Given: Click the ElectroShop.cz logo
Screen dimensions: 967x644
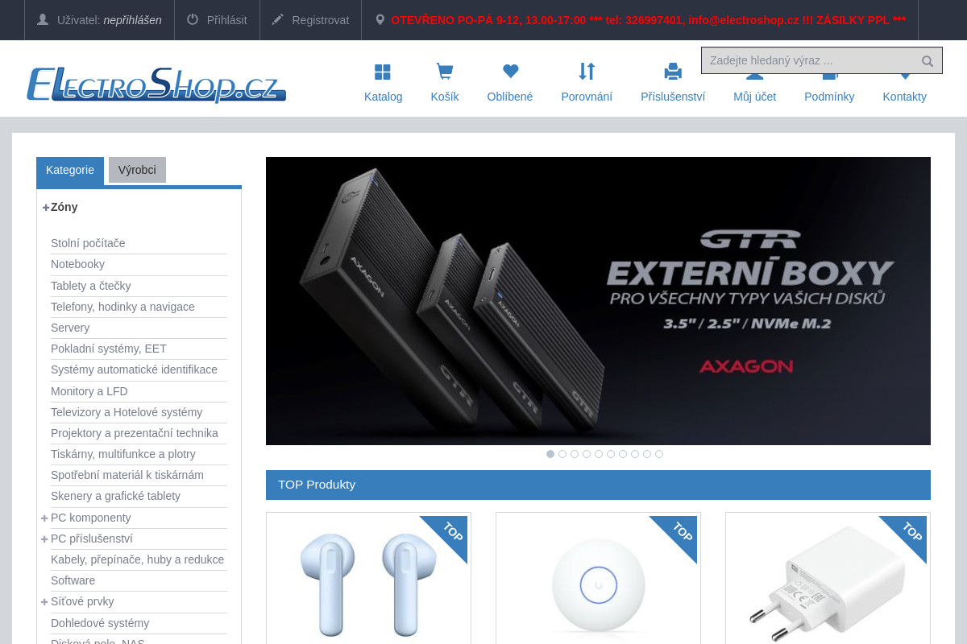Looking at the screenshot, I should click(156, 86).
